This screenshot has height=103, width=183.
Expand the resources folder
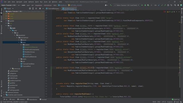click(x=11, y=69)
